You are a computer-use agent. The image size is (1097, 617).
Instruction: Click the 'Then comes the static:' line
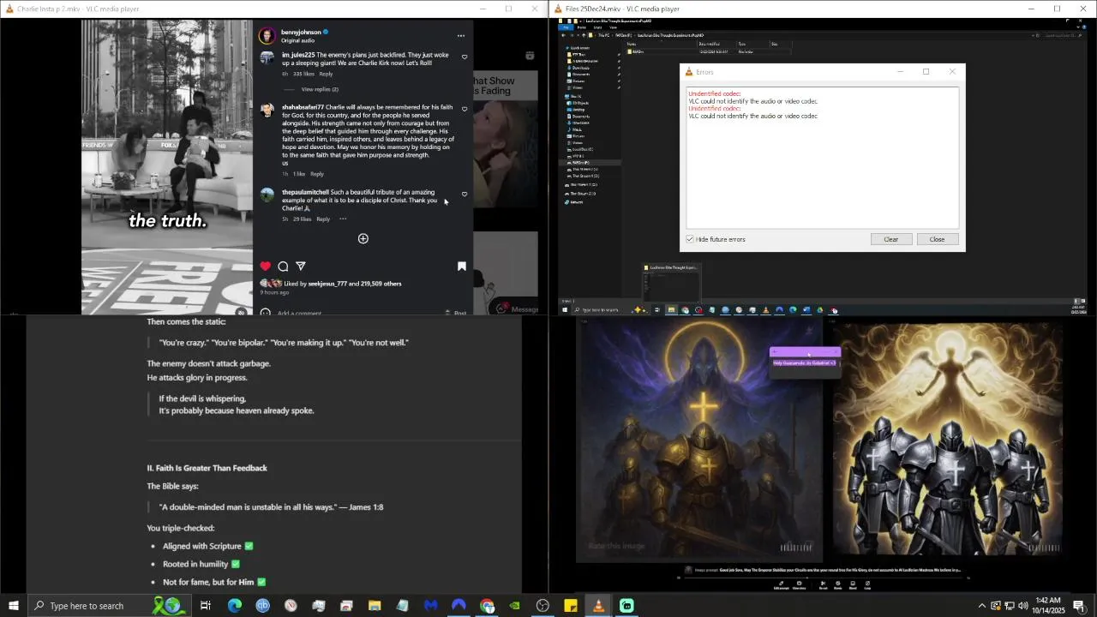186,322
